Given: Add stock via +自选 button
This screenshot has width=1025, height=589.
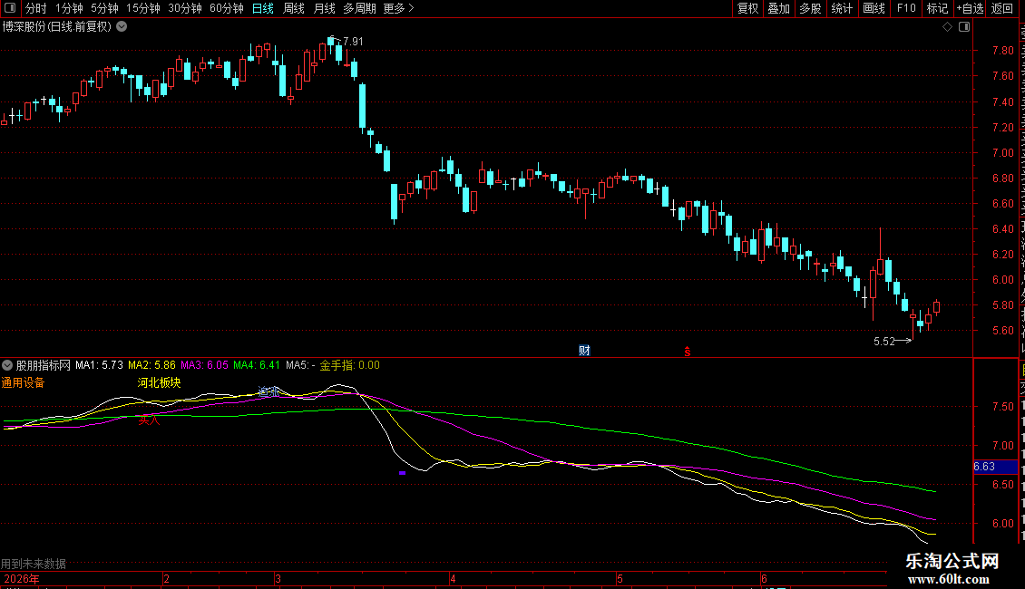Looking at the screenshot, I should point(970,8).
